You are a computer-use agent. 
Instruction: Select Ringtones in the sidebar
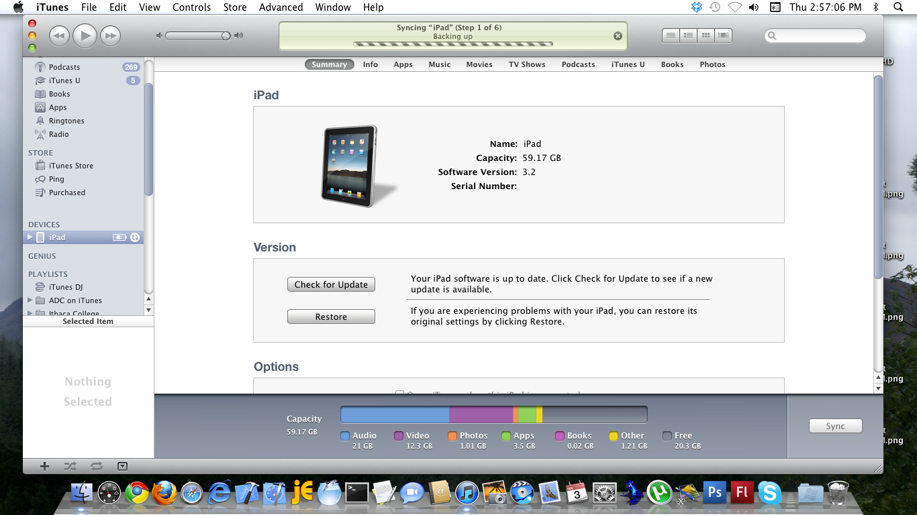[x=66, y=121]
